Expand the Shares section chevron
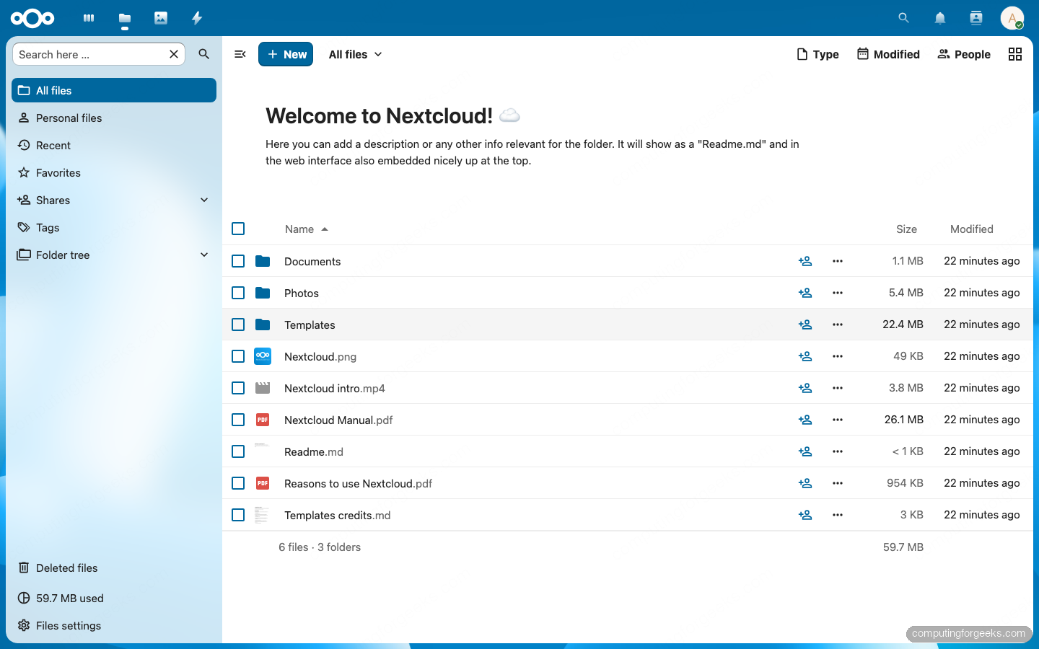The height and width of the screenshot is (649, 1039). [x=204, y=200]
